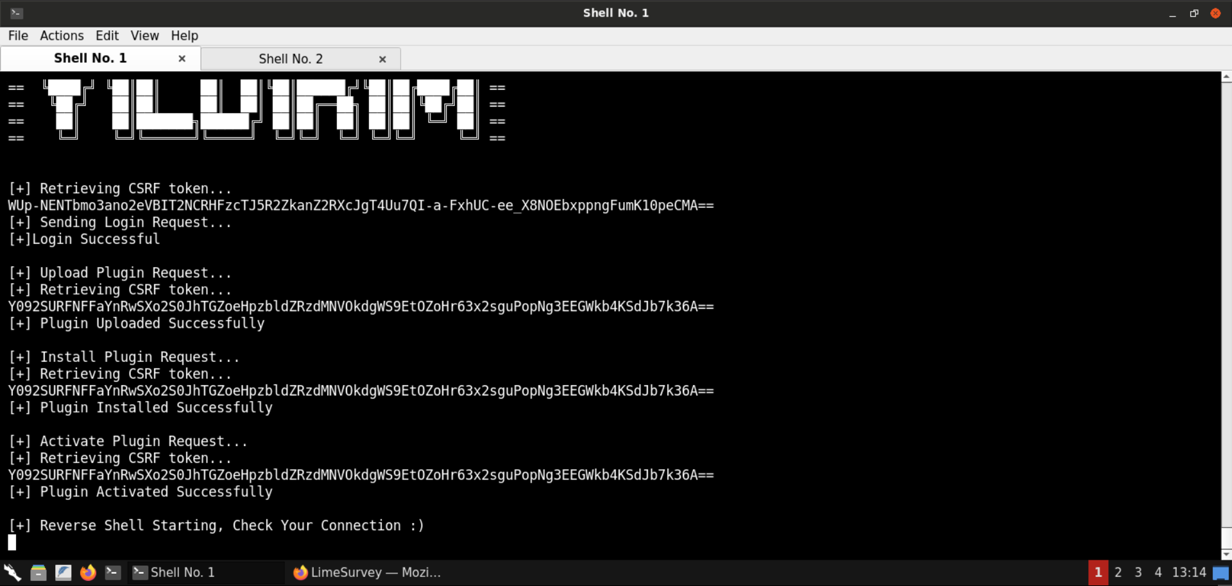Switch to workspace 2

[1118, 573]
